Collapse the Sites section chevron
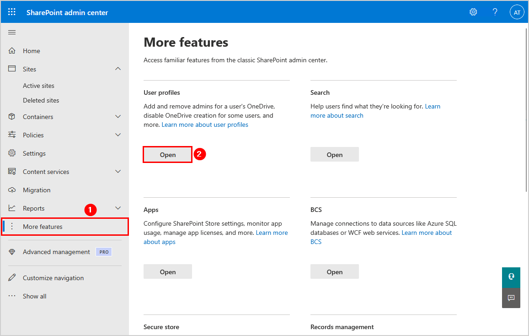529x336 pixels. point(118,69)
